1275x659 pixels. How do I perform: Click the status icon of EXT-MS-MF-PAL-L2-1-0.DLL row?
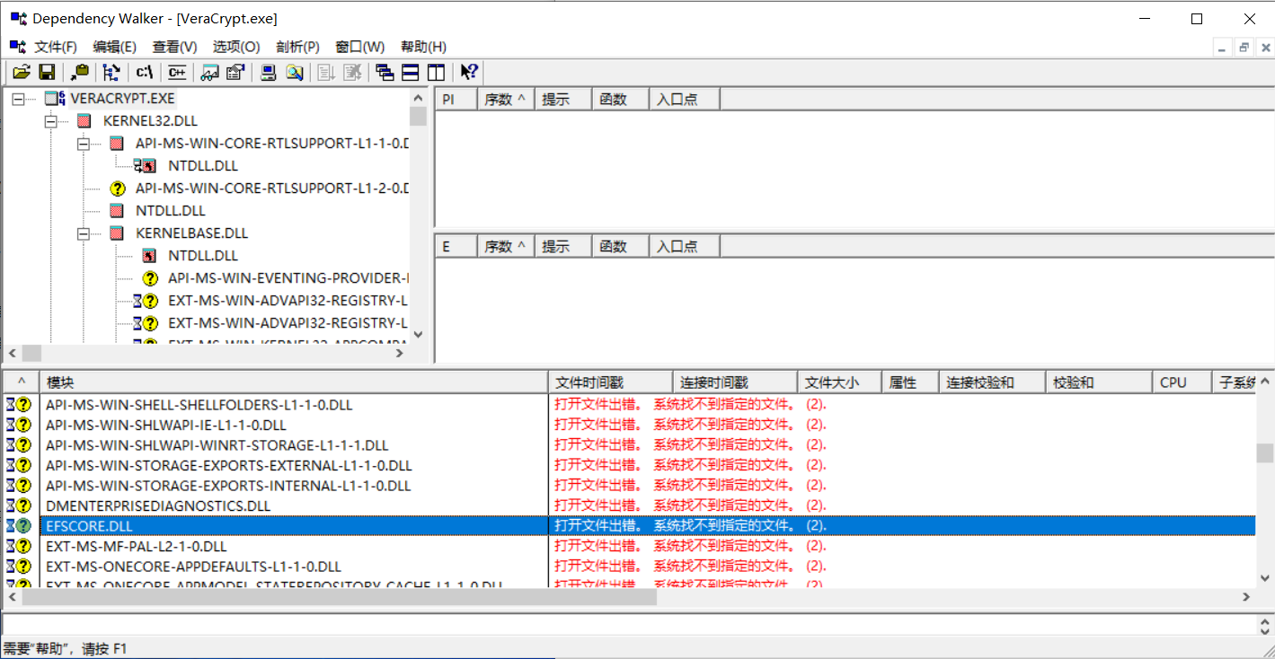click(20, 546)
